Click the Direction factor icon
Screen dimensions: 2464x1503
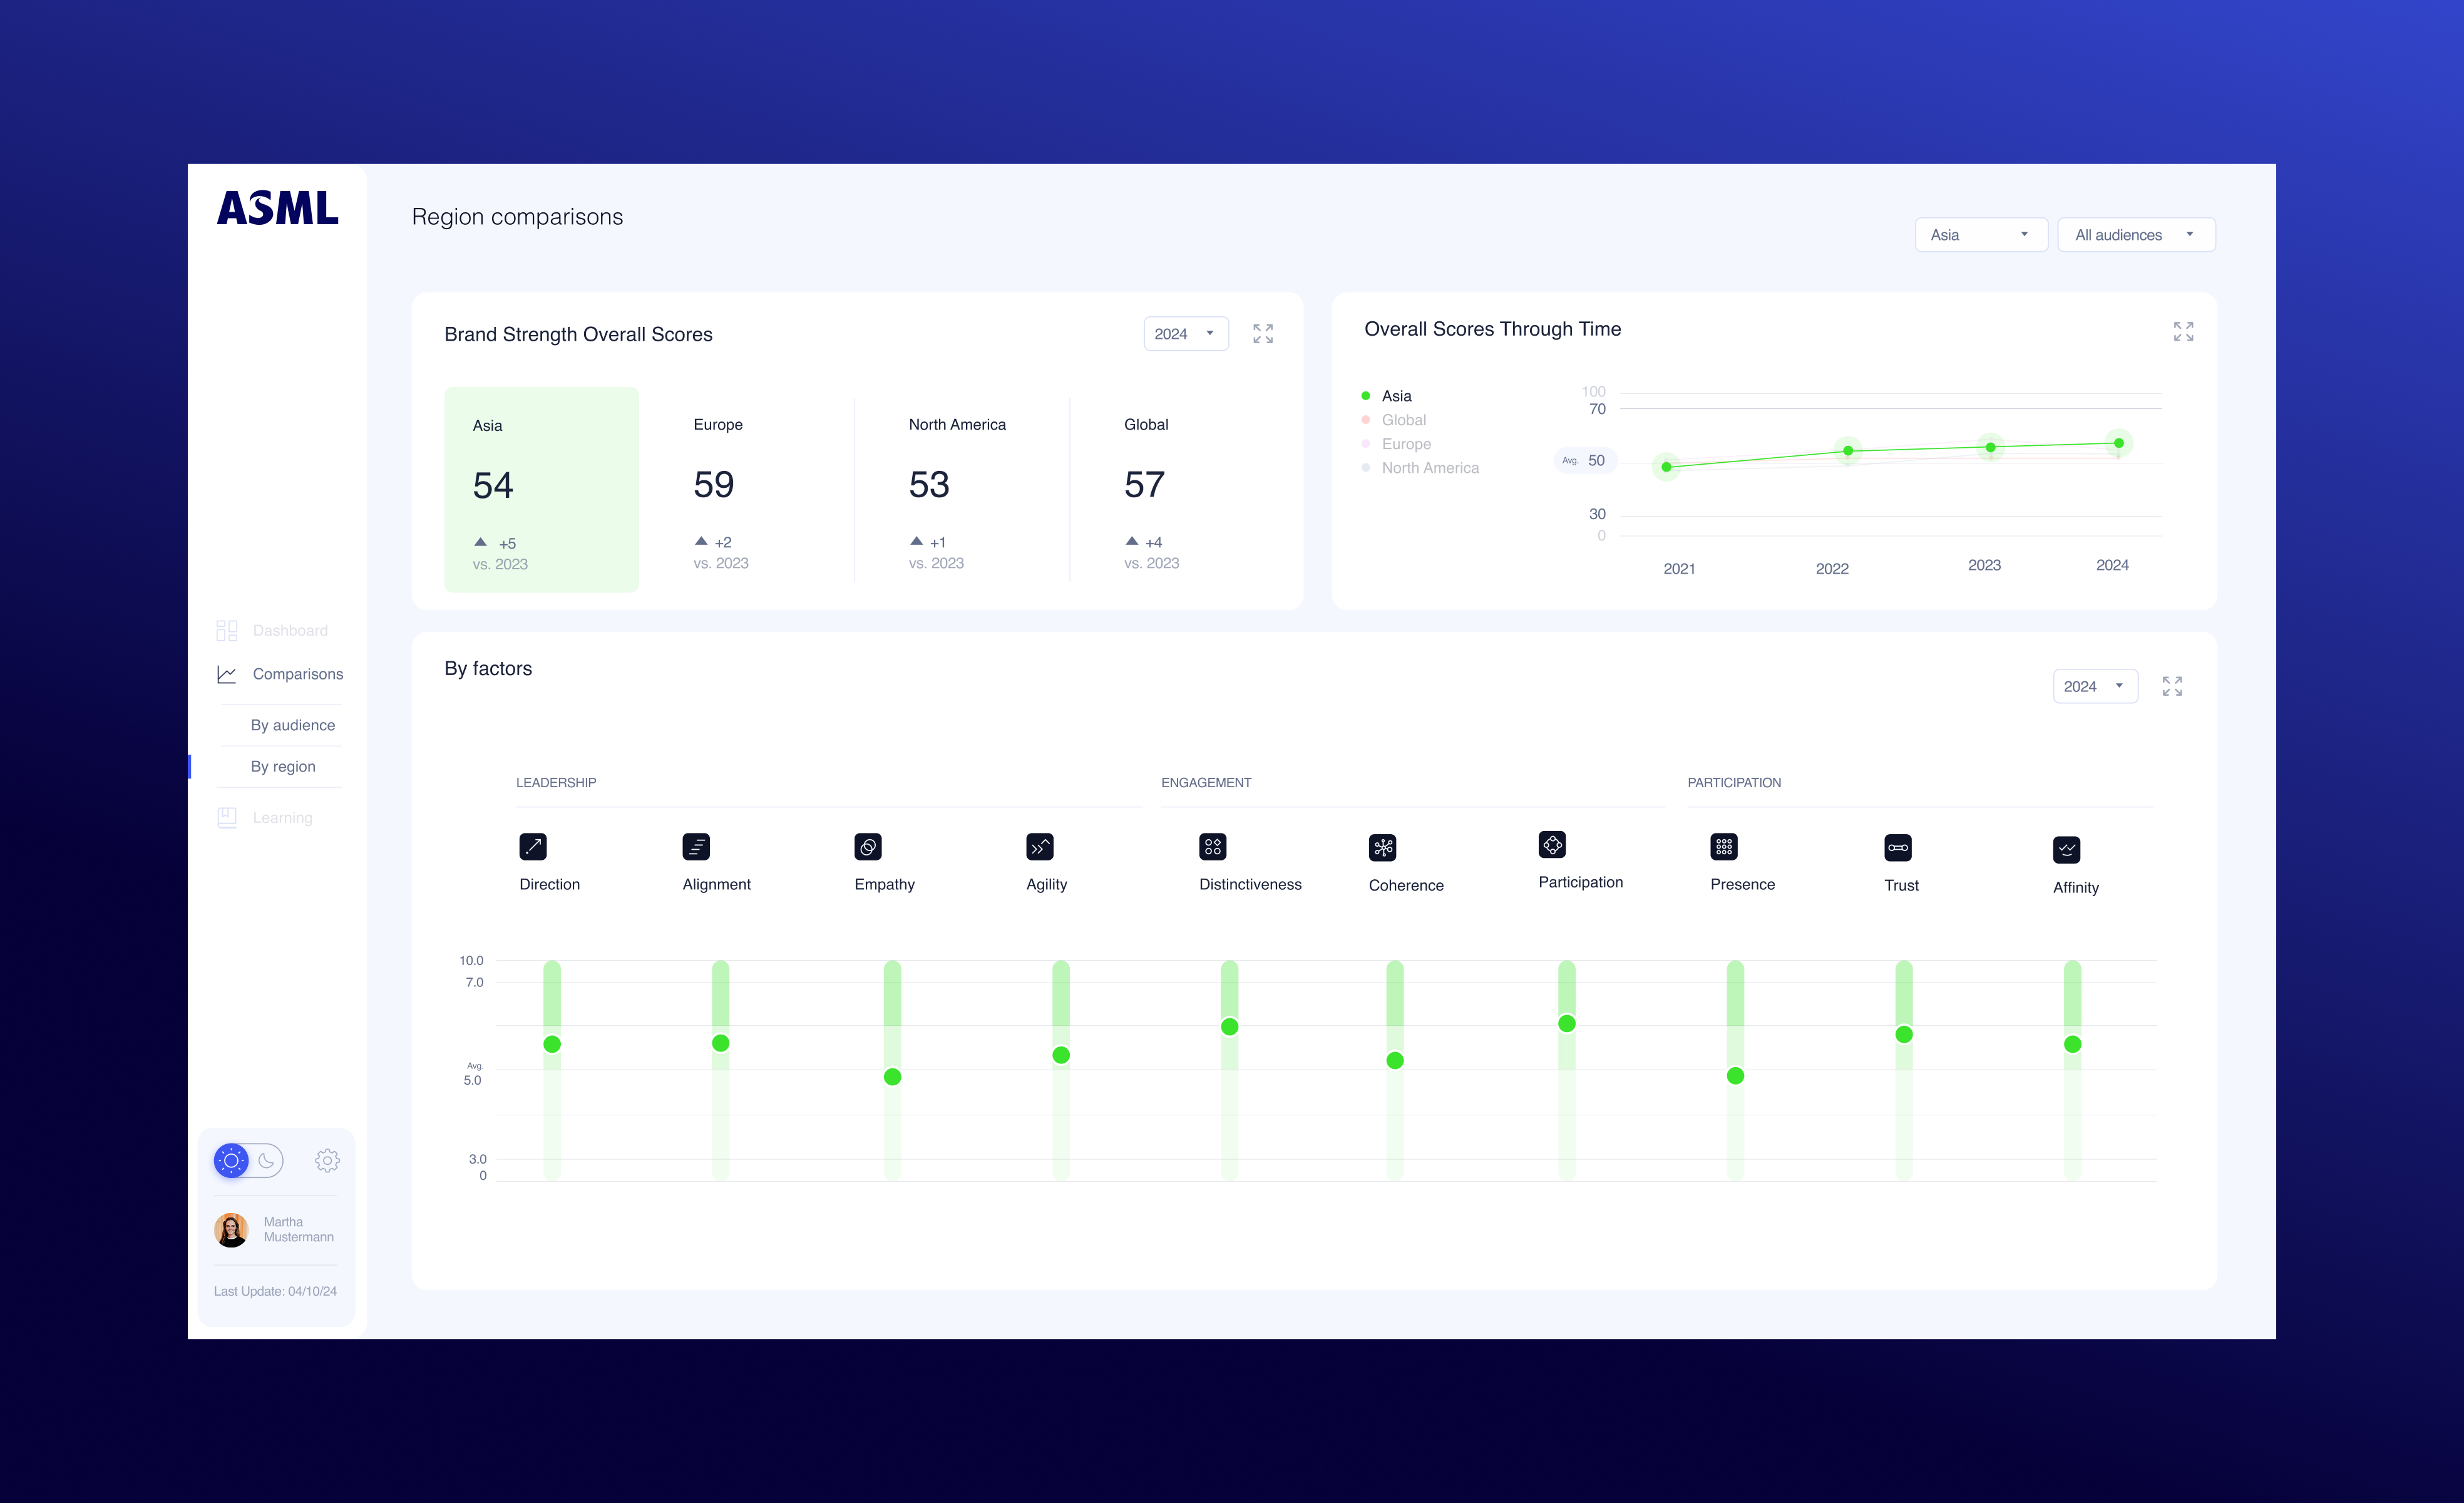point(533,847)
